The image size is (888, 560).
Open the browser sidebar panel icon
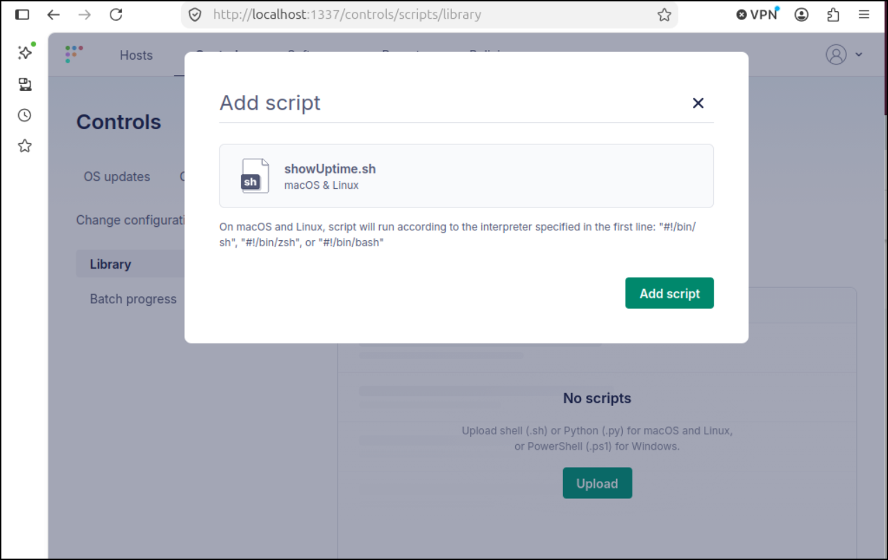point(22,15)
